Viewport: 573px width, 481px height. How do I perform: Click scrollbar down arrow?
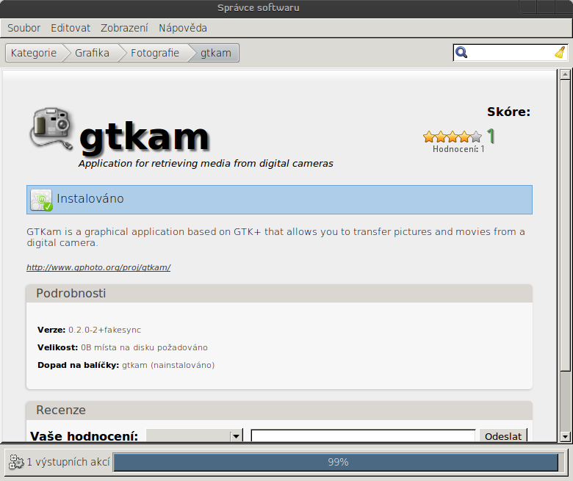566,436
